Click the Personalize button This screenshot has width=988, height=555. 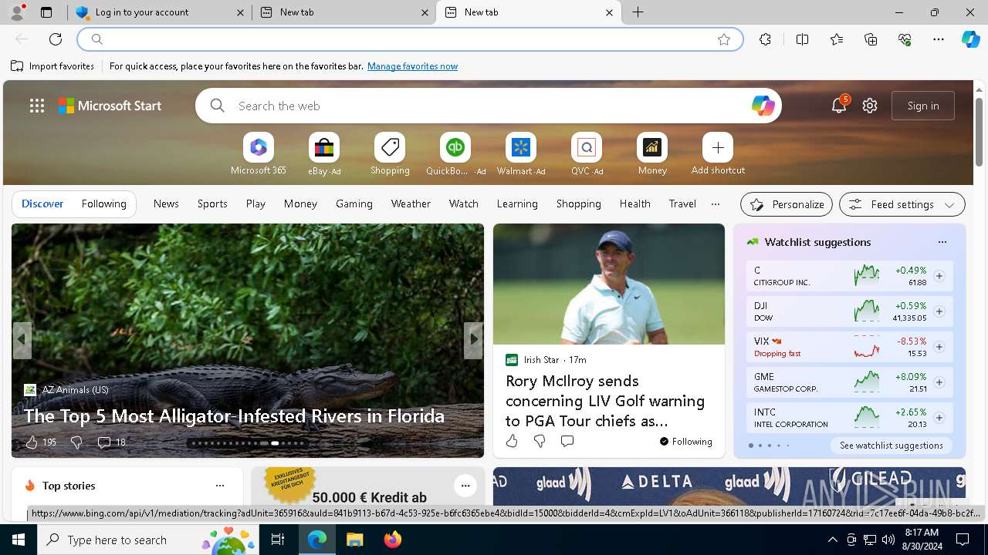(787, 204)
